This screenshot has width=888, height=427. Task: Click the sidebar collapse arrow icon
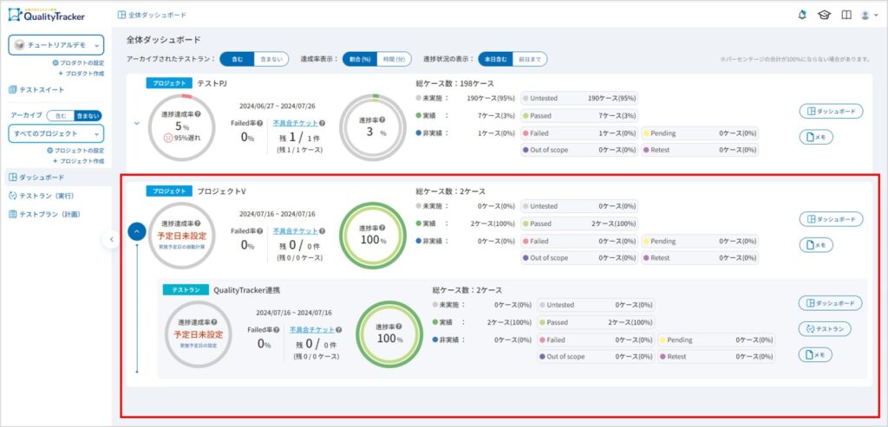(111, 239)
